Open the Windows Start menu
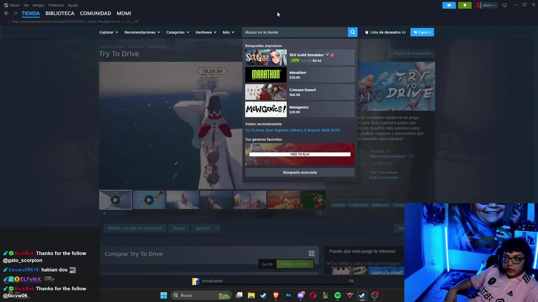Viewport: 538px width, 302px height. coord(164,295)
